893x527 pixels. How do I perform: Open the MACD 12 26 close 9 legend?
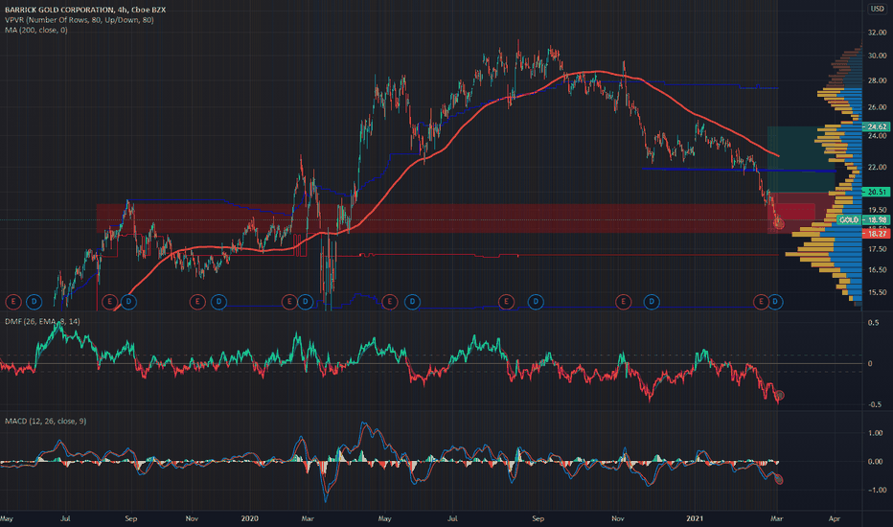click(46, 421)
